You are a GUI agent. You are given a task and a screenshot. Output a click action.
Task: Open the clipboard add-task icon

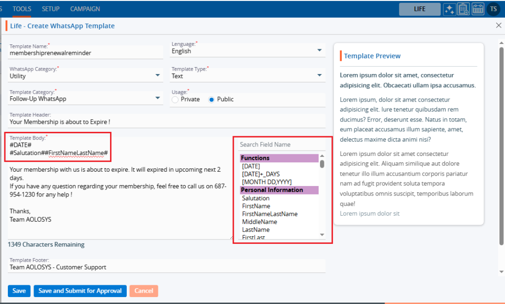(x=463, y=9)
